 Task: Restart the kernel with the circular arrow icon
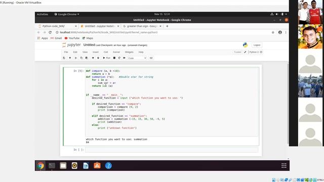pos(119,58)
